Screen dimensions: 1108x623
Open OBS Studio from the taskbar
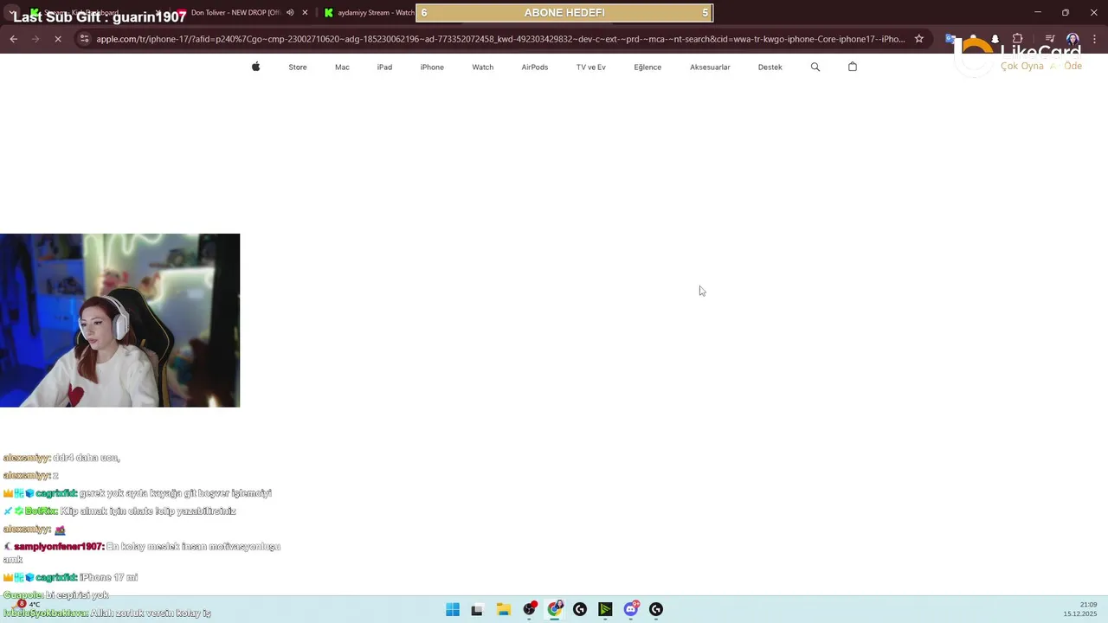[530, 609]
